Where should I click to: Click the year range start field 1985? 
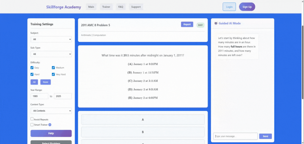coord(39,96)
